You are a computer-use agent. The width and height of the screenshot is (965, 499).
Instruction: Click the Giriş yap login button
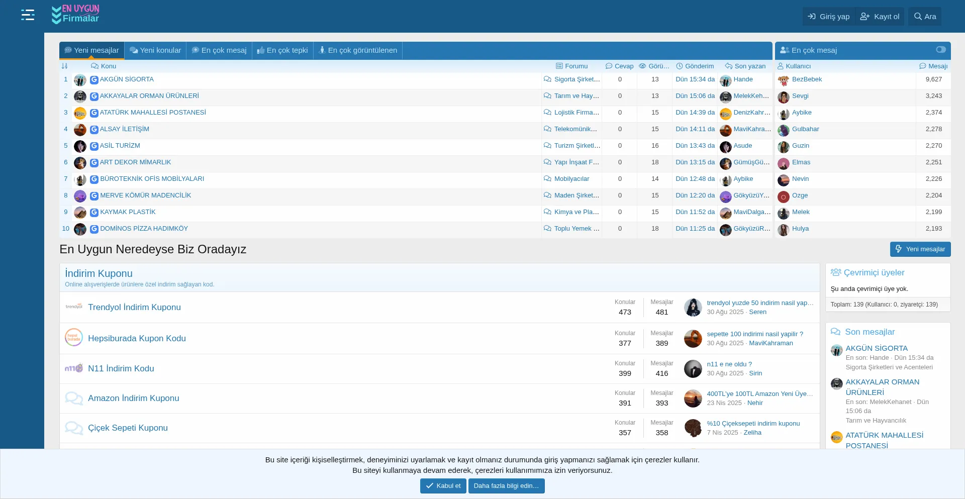pyautogui.click(x=828, y=17)
